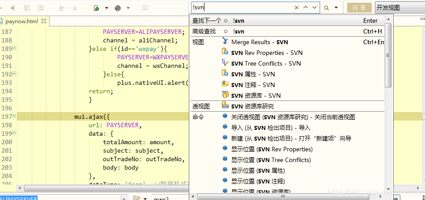Viewport: 425px width, 200px height.
Task: Click 'channel = aliChannel;' on line 188
Action: (140, 41)
